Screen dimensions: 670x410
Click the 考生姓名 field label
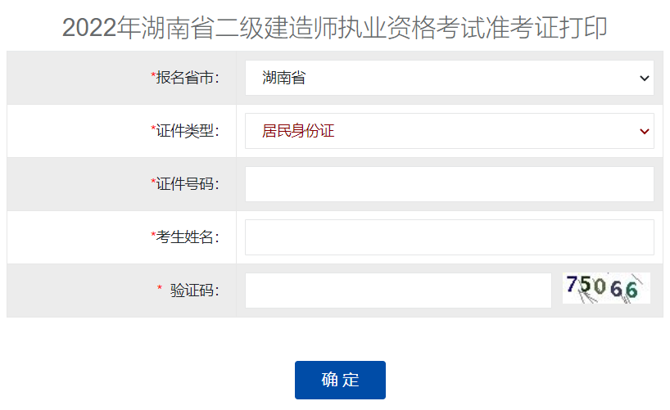[187, 237]
